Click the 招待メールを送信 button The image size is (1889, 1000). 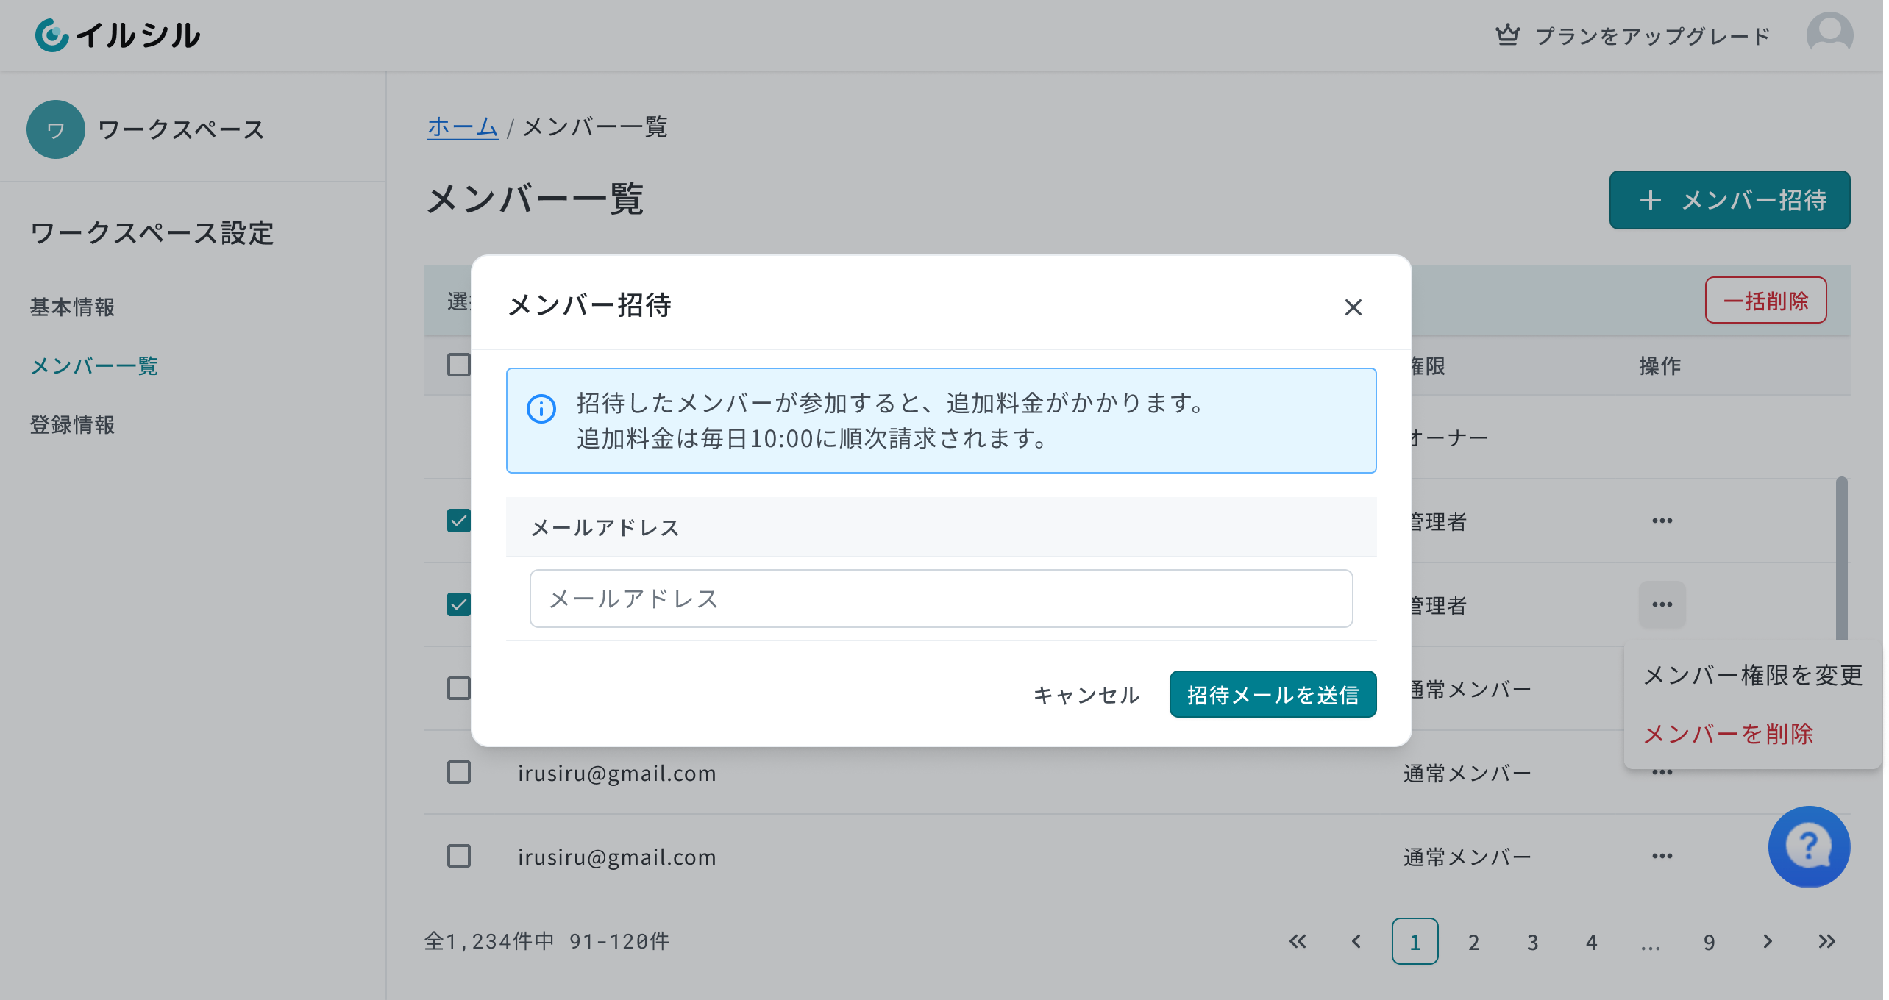pyautogui.click(x=1273, y=694)
